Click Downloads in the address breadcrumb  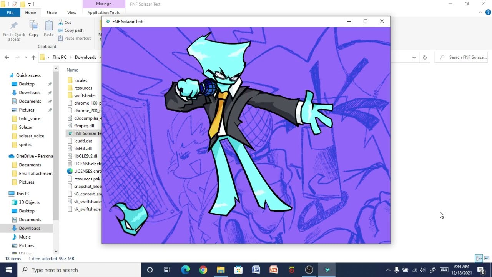[85, 57]
